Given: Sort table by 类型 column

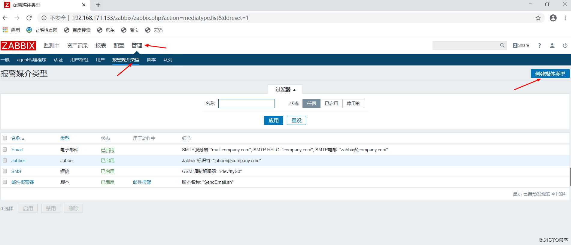Looking at the screenshot, I should [x=65, y=138].
